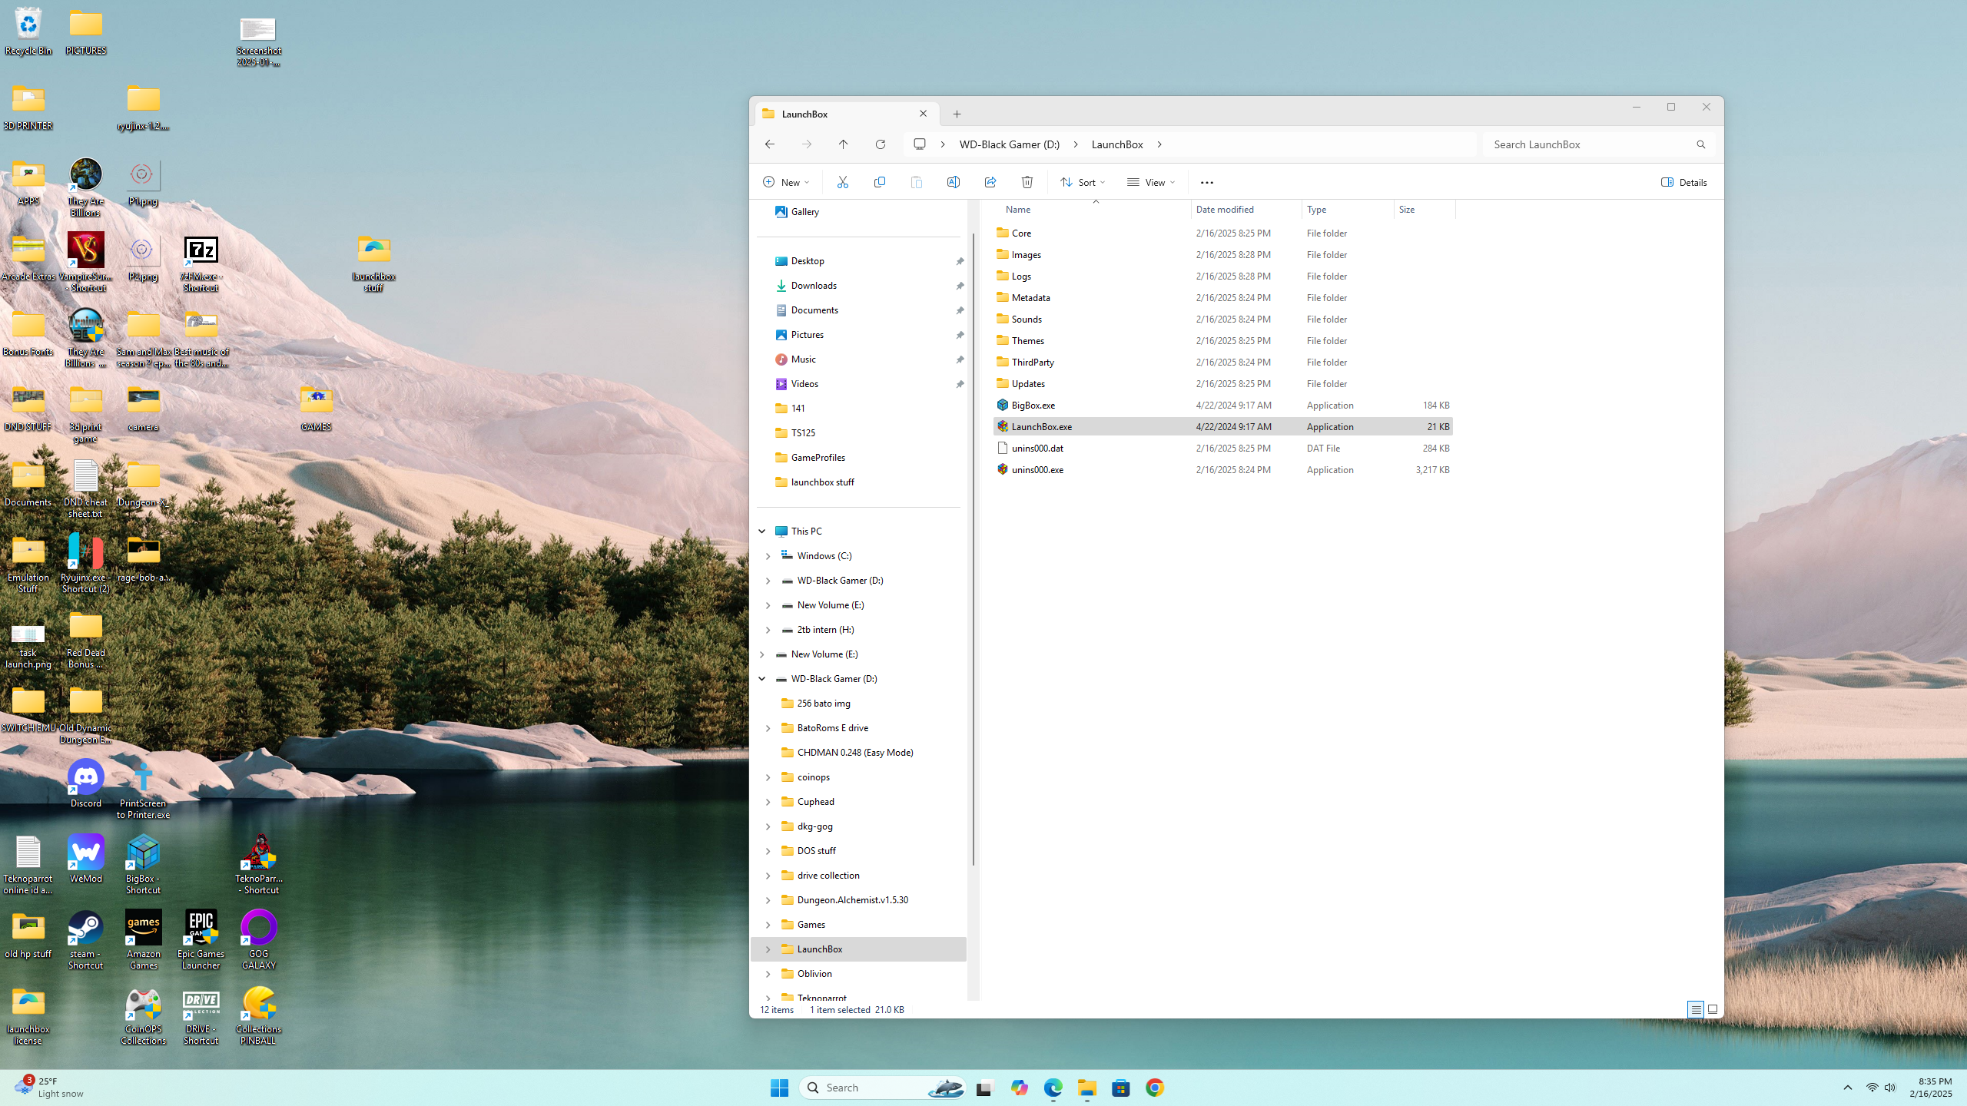Open pinned Music folder
Screen dimensions: 1967x1106
pos(803,359)
